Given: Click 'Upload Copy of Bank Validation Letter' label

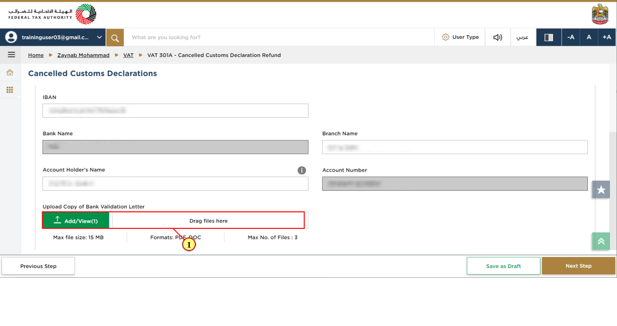Looking at the screenshot, I should tap(94, 207).
